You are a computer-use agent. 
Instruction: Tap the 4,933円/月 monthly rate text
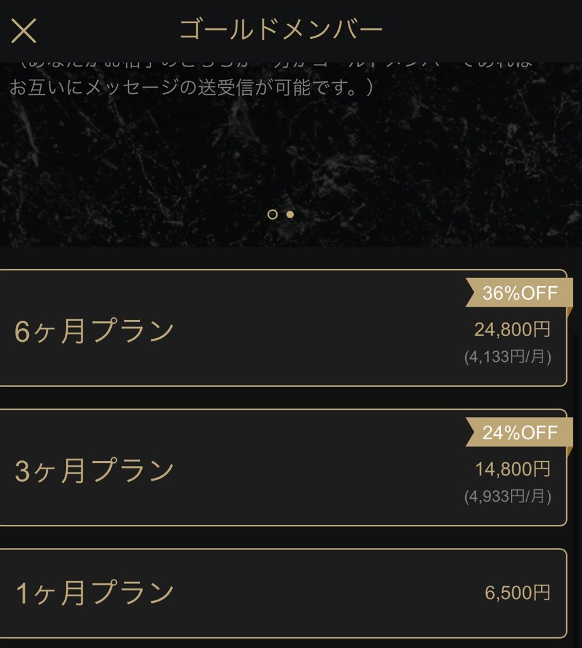pos(507,497)
